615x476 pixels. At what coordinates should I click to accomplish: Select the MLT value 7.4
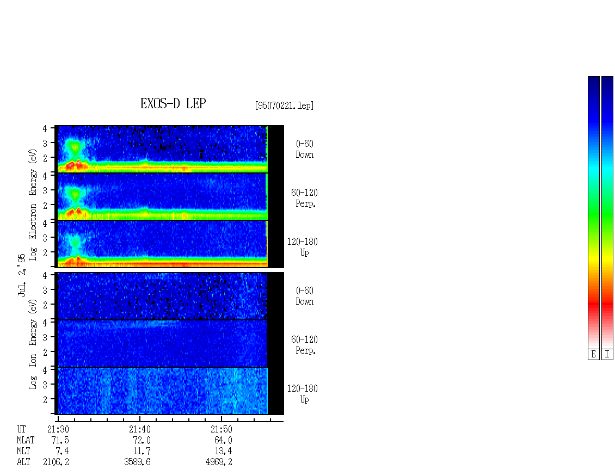[x=63, y=452]
